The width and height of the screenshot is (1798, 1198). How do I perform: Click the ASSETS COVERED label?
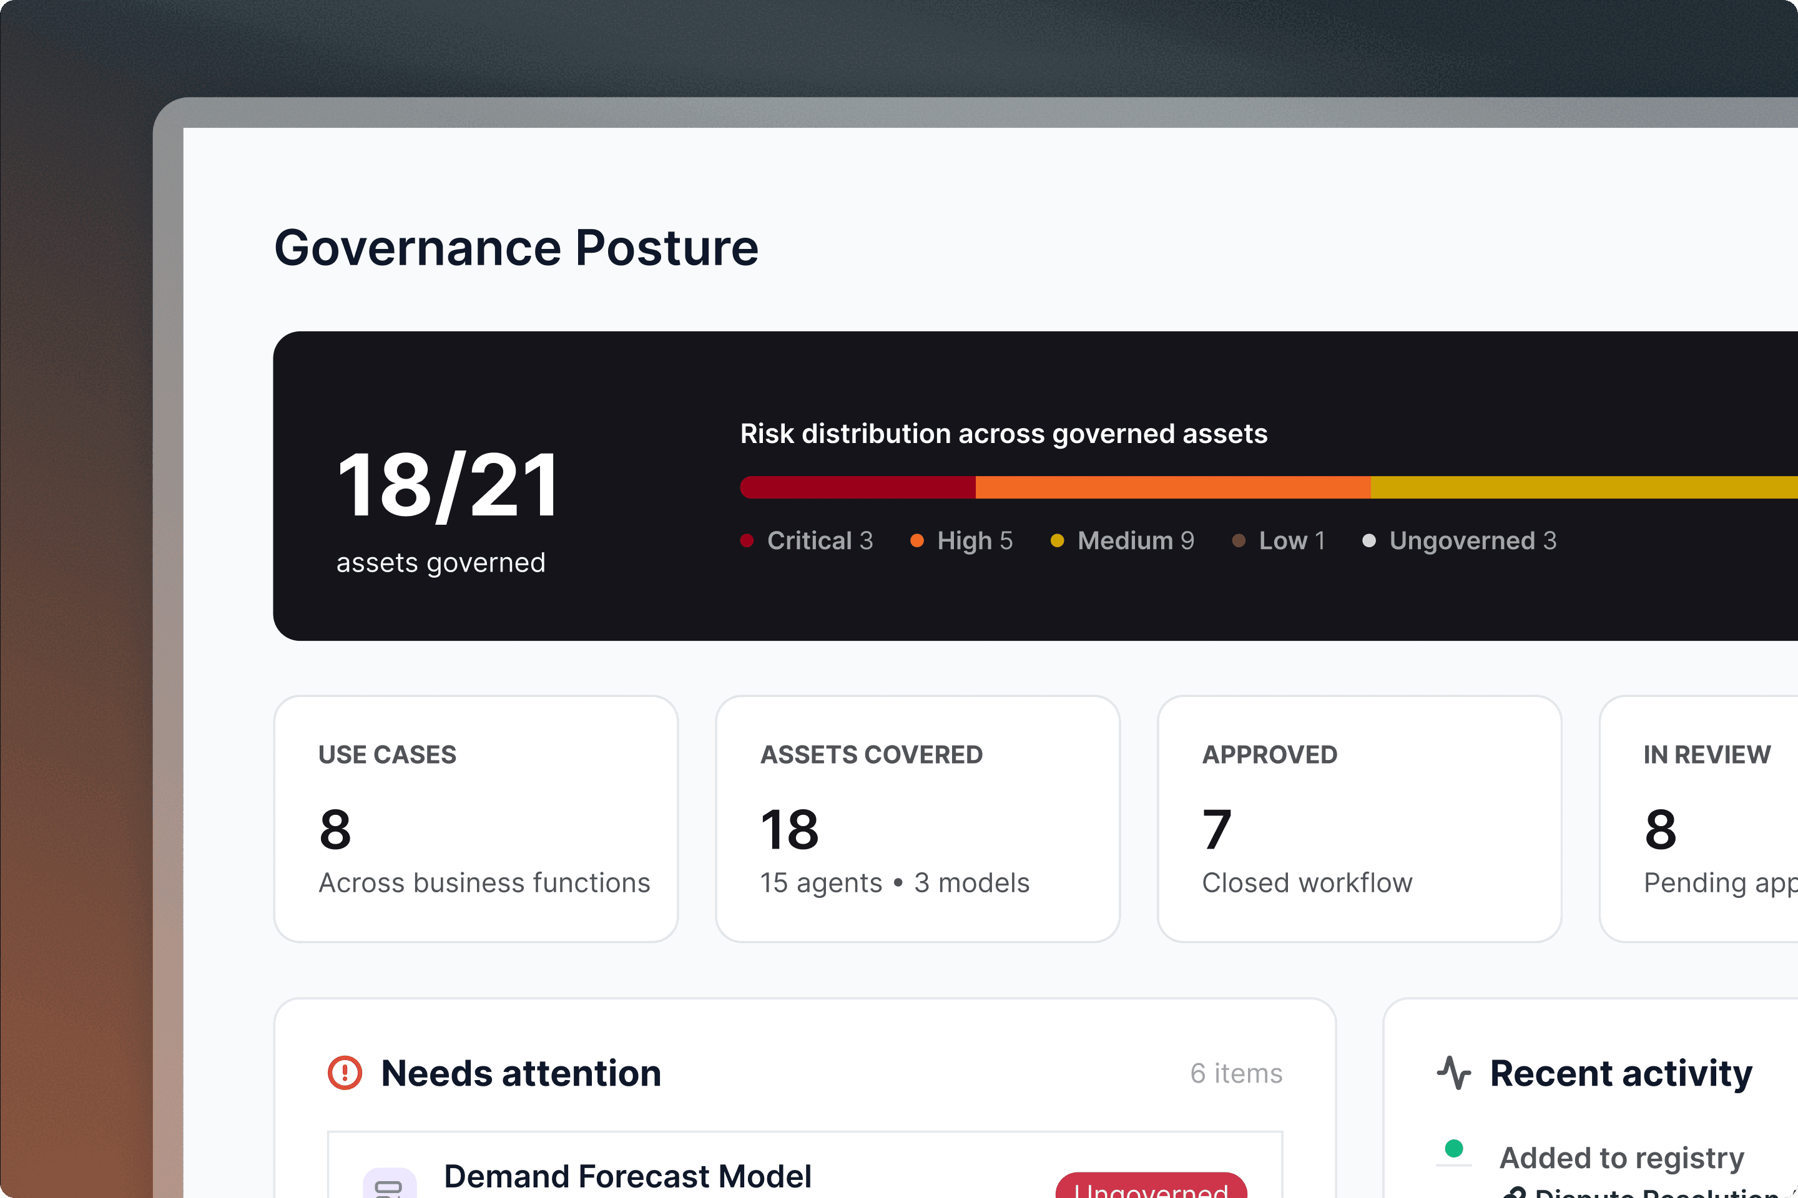872,755
